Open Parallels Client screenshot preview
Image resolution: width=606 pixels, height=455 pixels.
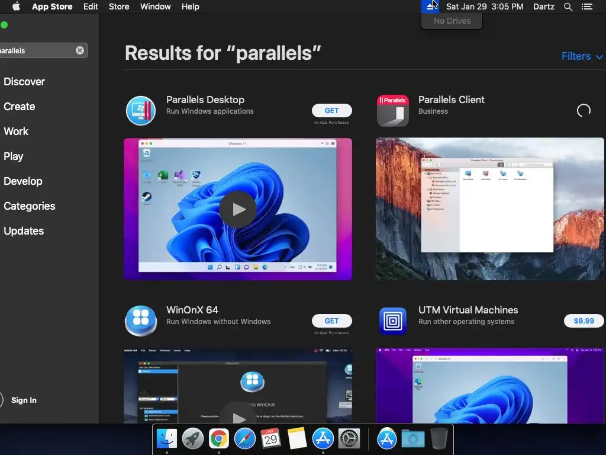coord(489,209)
